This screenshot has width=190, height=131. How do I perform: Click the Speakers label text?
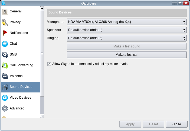(54, 30)
